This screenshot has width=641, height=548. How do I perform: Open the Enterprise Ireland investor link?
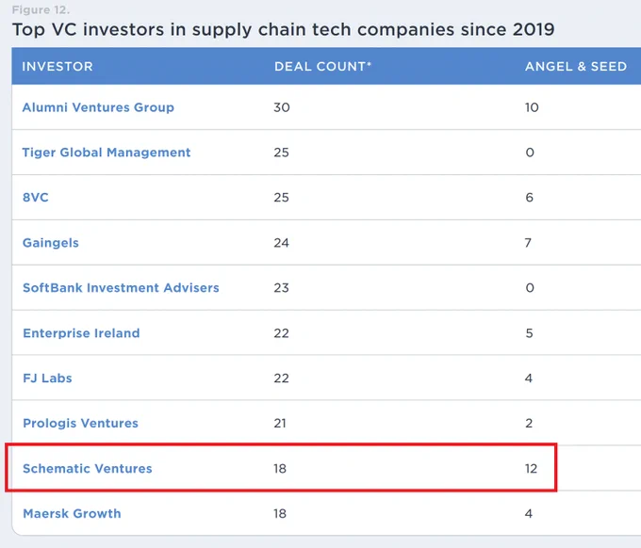(x=81, y=333)
